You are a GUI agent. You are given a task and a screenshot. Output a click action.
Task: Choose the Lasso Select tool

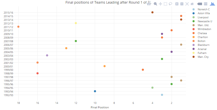(170, 4)
